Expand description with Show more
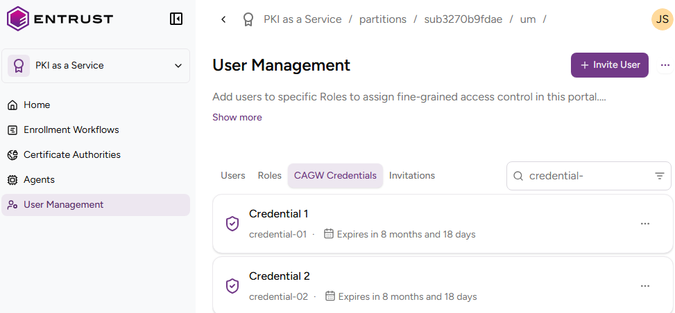 point(237,118)
